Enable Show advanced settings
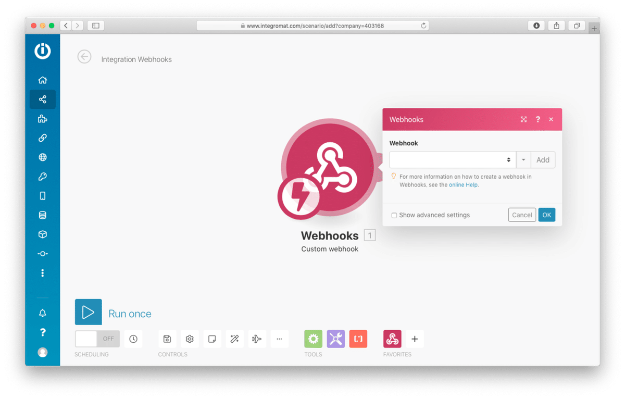 394,215
